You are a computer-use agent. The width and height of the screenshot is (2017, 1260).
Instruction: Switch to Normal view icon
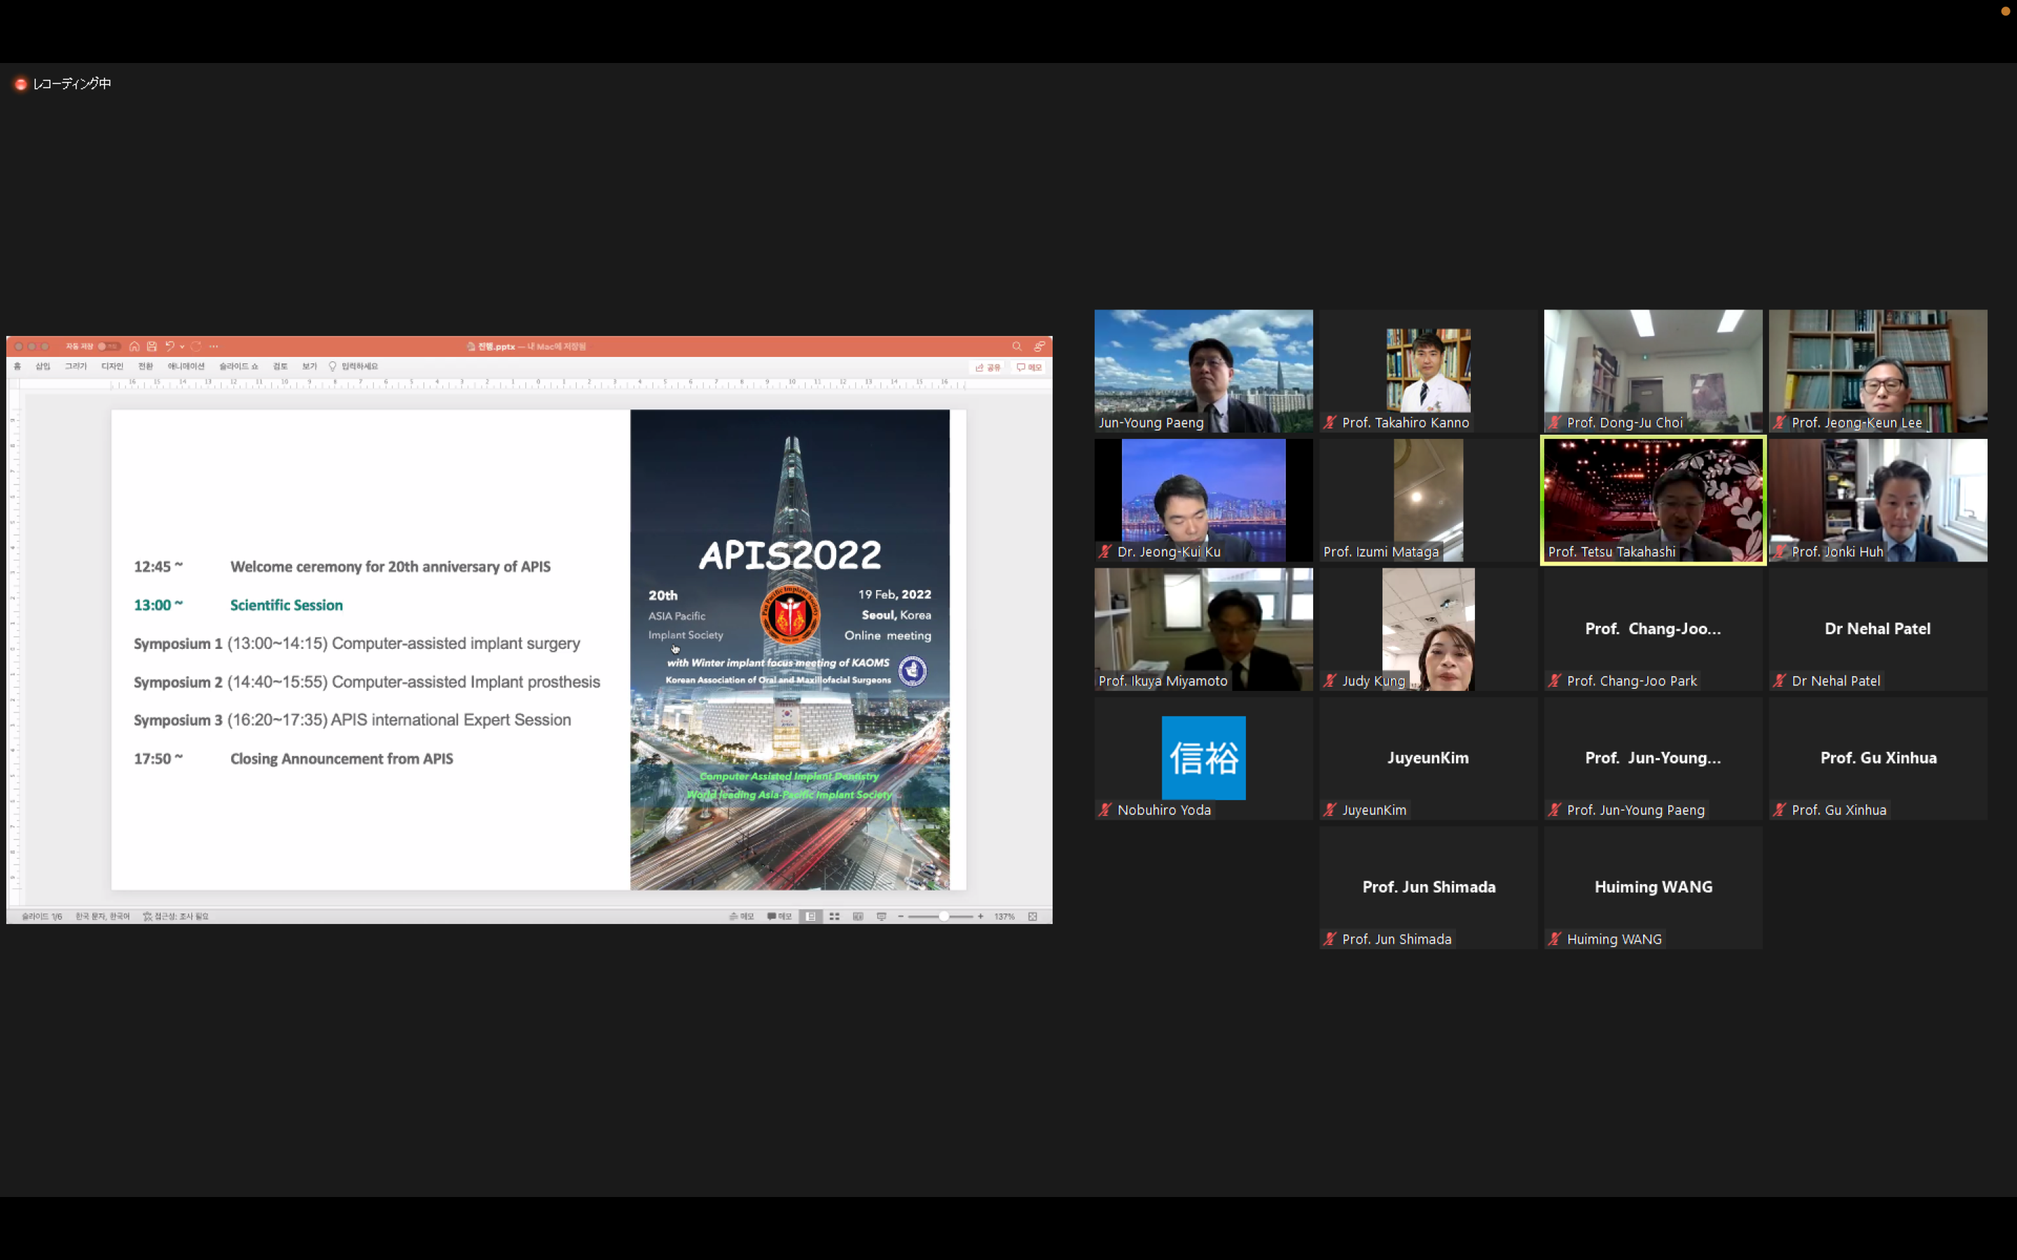[x=810, y=917]
